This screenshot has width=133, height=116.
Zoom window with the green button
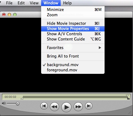[15, 15]
